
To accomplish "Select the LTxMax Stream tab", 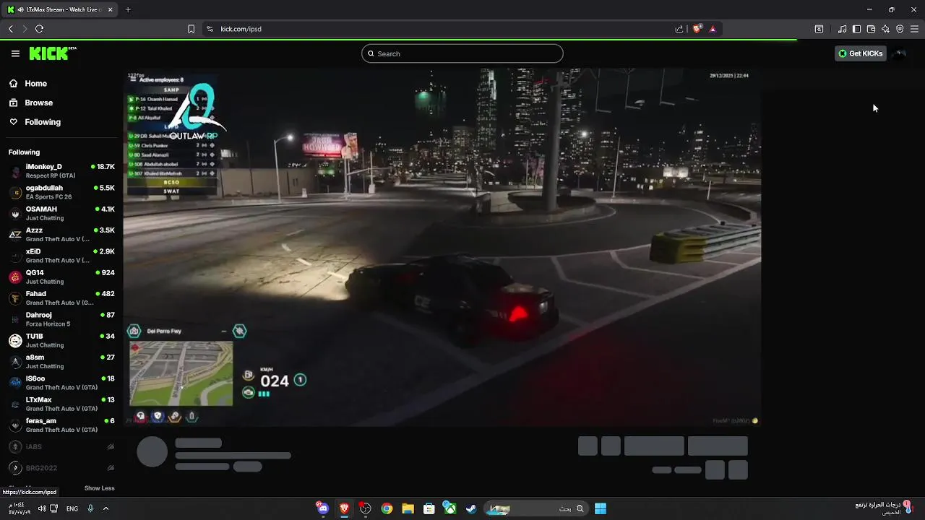I will [61, 9].
